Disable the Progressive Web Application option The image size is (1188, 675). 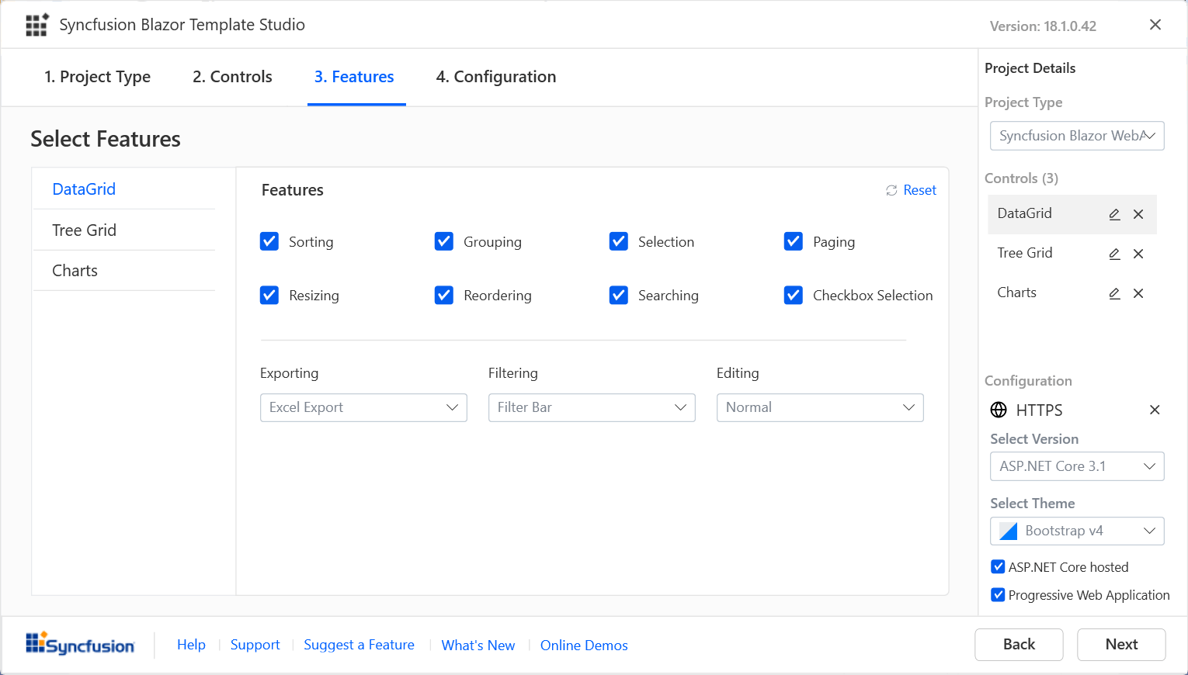coord(999,595)
